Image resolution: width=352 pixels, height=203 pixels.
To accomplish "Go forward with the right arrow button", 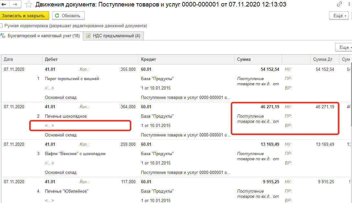I will tap(15, 4).
